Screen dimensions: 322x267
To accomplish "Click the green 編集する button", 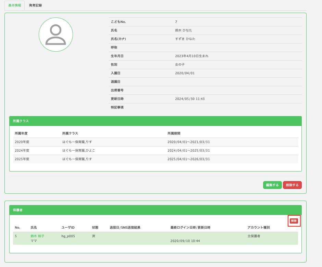I will pos(272,185).
